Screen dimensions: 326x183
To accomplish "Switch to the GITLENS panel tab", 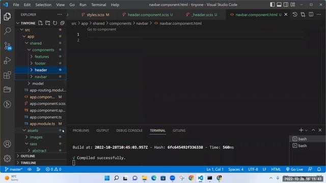I will tap(179, 130).
